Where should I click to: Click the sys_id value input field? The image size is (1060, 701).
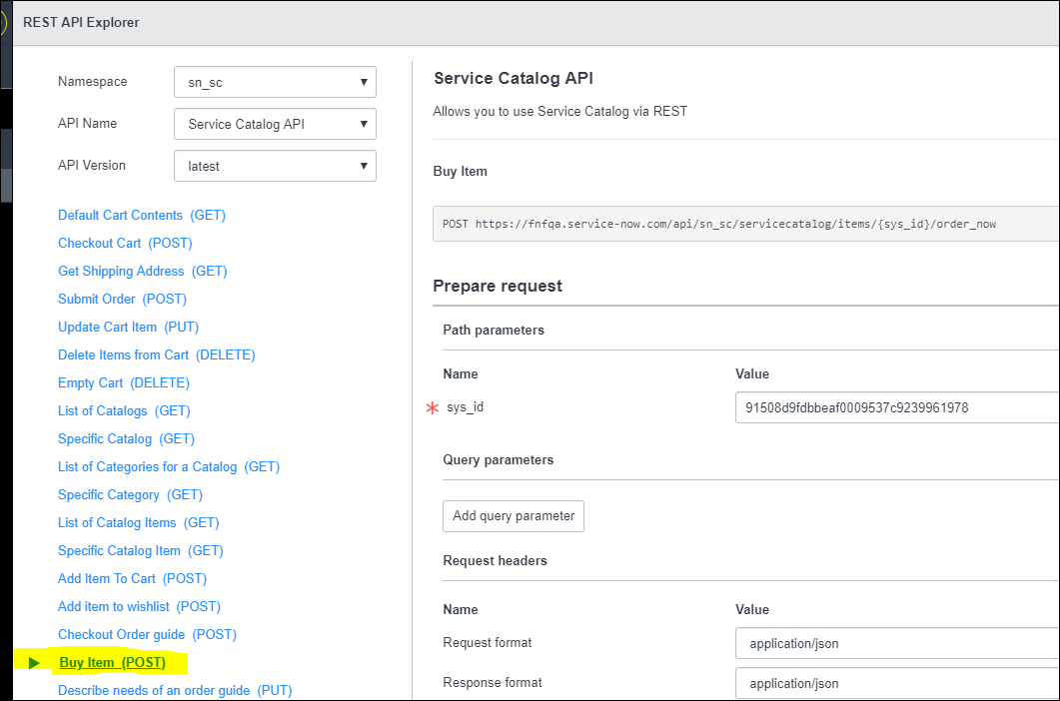(x=896, y=407)
